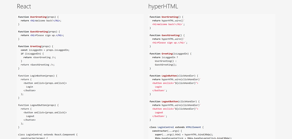
Task: Click the "Logout" text in React column
Action: pos(30,116)
